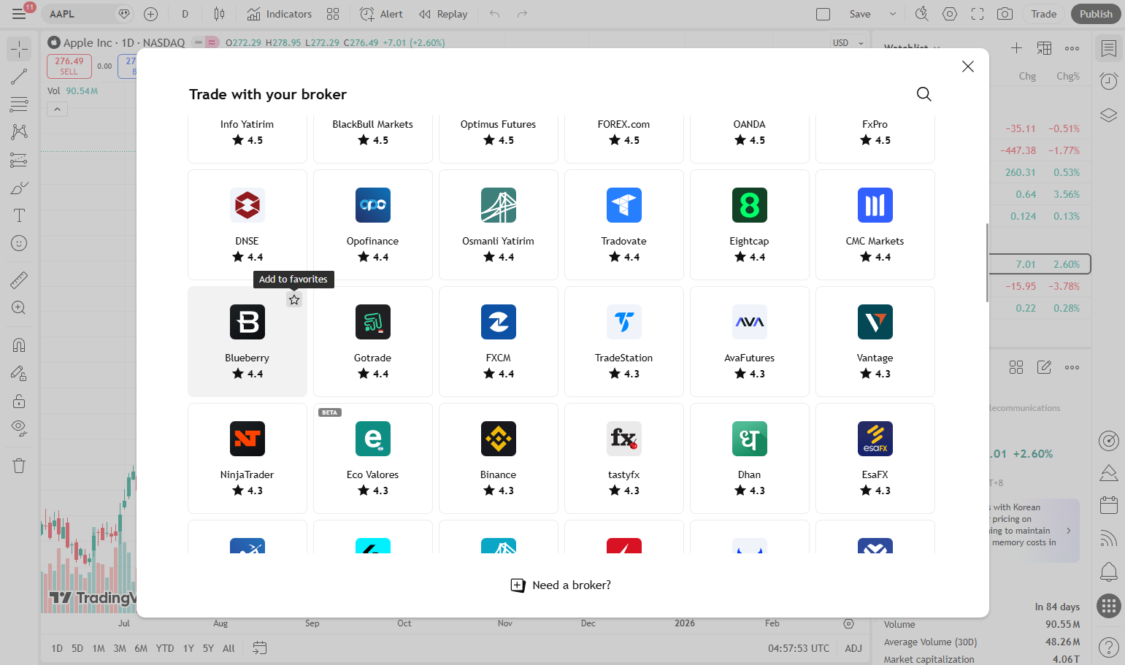Select the Eightcap broker
Screen dimensions: 1125x665
point(750,225)
